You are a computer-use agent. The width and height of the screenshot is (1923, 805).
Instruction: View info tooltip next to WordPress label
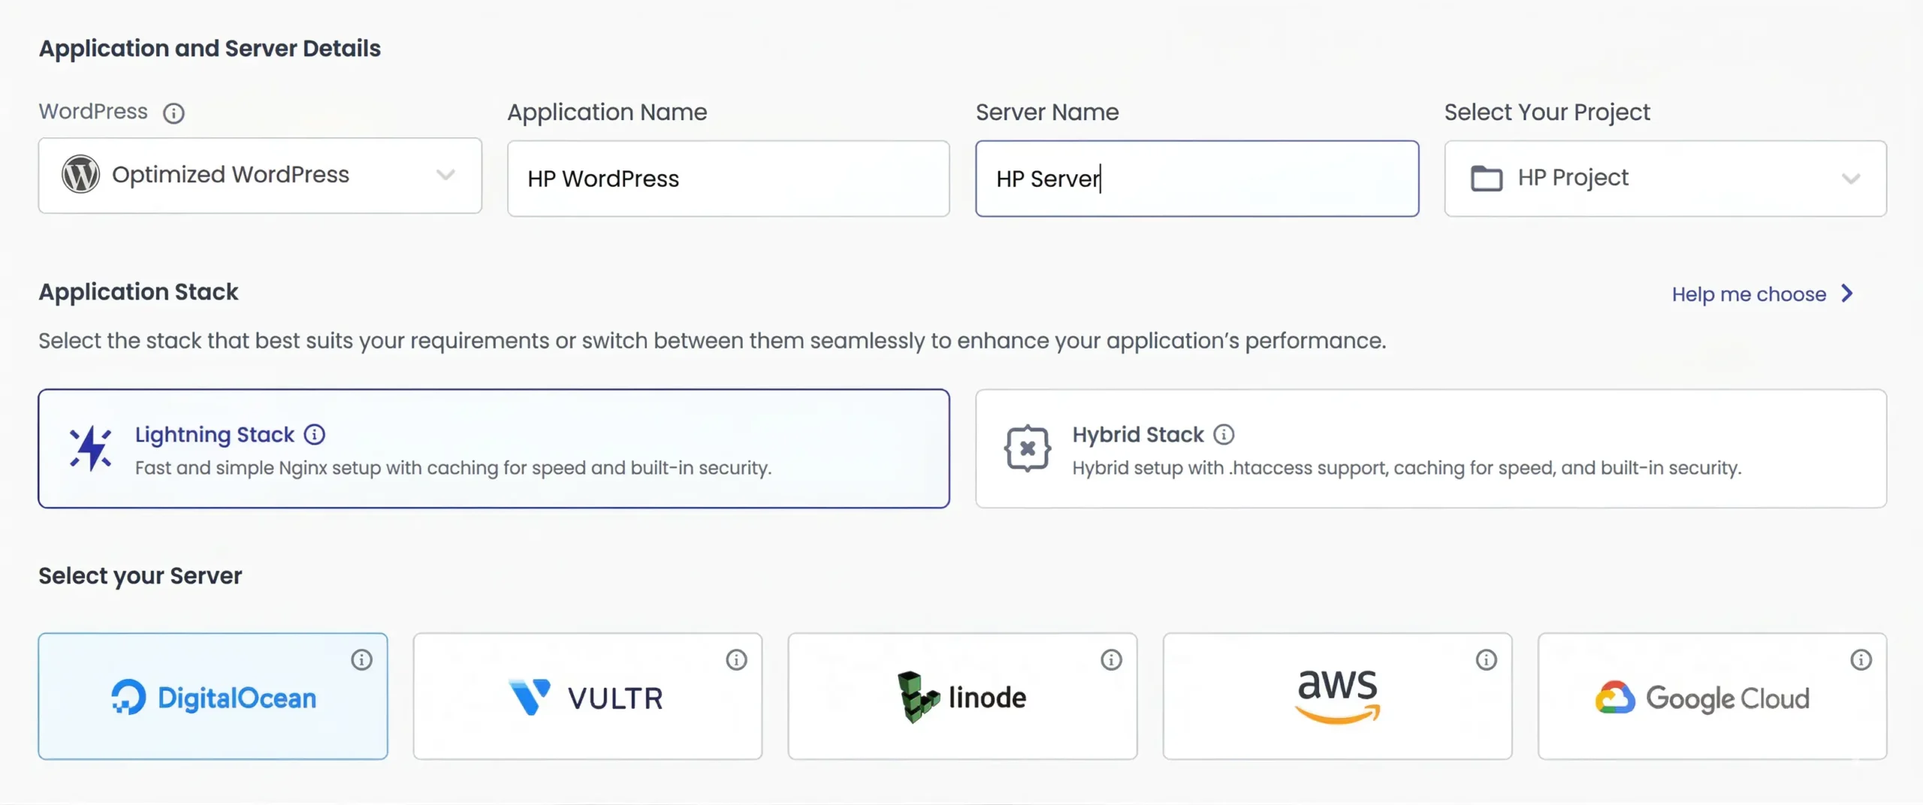click(x=174, y=113)
